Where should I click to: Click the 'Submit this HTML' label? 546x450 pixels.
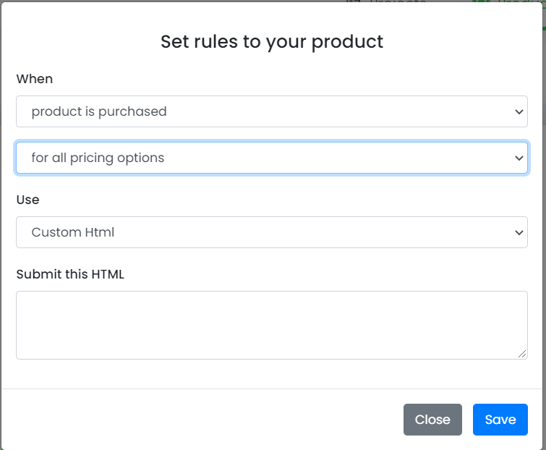click(x=70, y=274)
